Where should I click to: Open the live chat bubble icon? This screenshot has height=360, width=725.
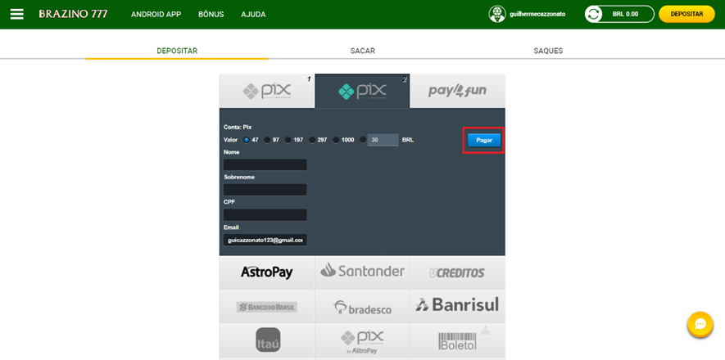click(700, 325)
